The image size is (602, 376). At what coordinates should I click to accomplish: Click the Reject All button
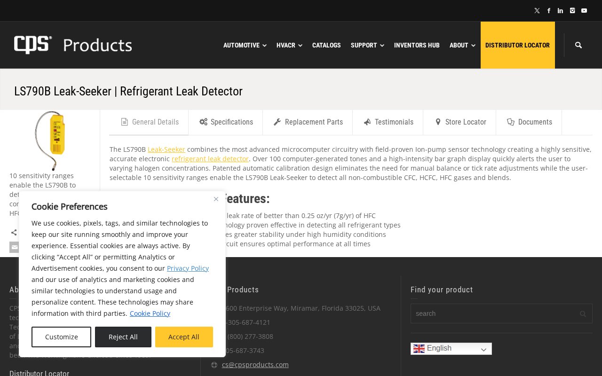[123, 337]
